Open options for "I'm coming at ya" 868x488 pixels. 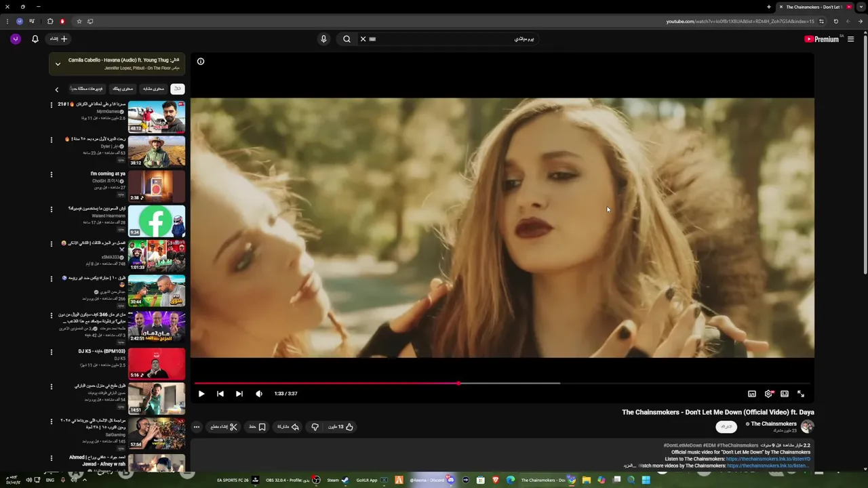pyautogui.click(x=52, y=174)
